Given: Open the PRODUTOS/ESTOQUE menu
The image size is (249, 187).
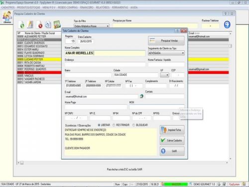Looking at the screenshot, I should pyautogui.click(x=28, y=7).
